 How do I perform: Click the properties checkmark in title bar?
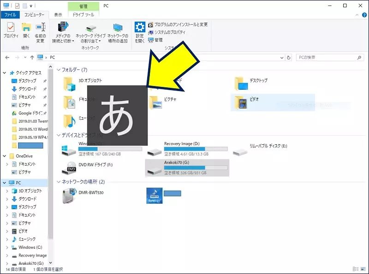pos(17,6)
